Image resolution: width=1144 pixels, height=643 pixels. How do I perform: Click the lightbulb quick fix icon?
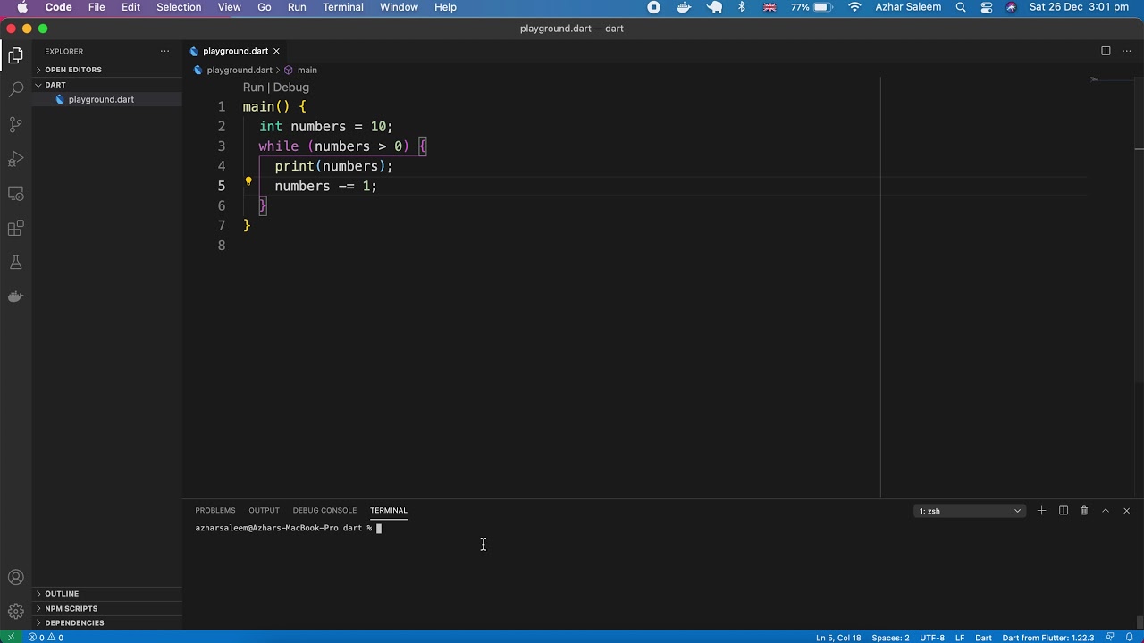[x=248, y=182]
